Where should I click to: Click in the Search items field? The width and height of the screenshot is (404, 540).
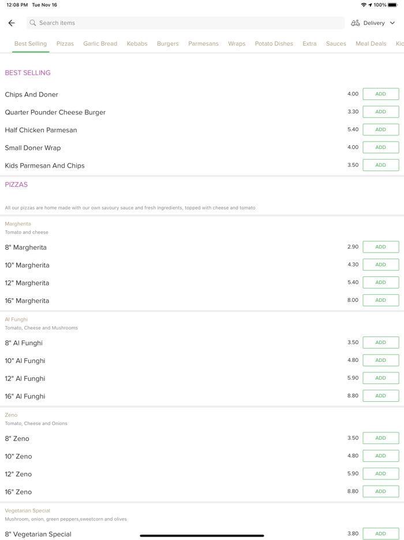click(185, 23)
